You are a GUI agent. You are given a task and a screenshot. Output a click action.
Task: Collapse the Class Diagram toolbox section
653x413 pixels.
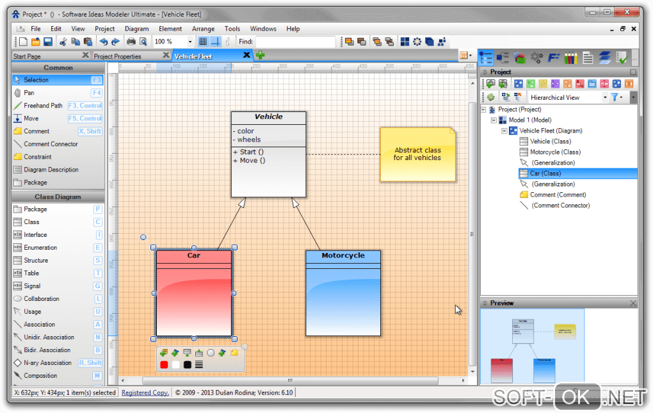pyautogui.click(x=58, y=197)
